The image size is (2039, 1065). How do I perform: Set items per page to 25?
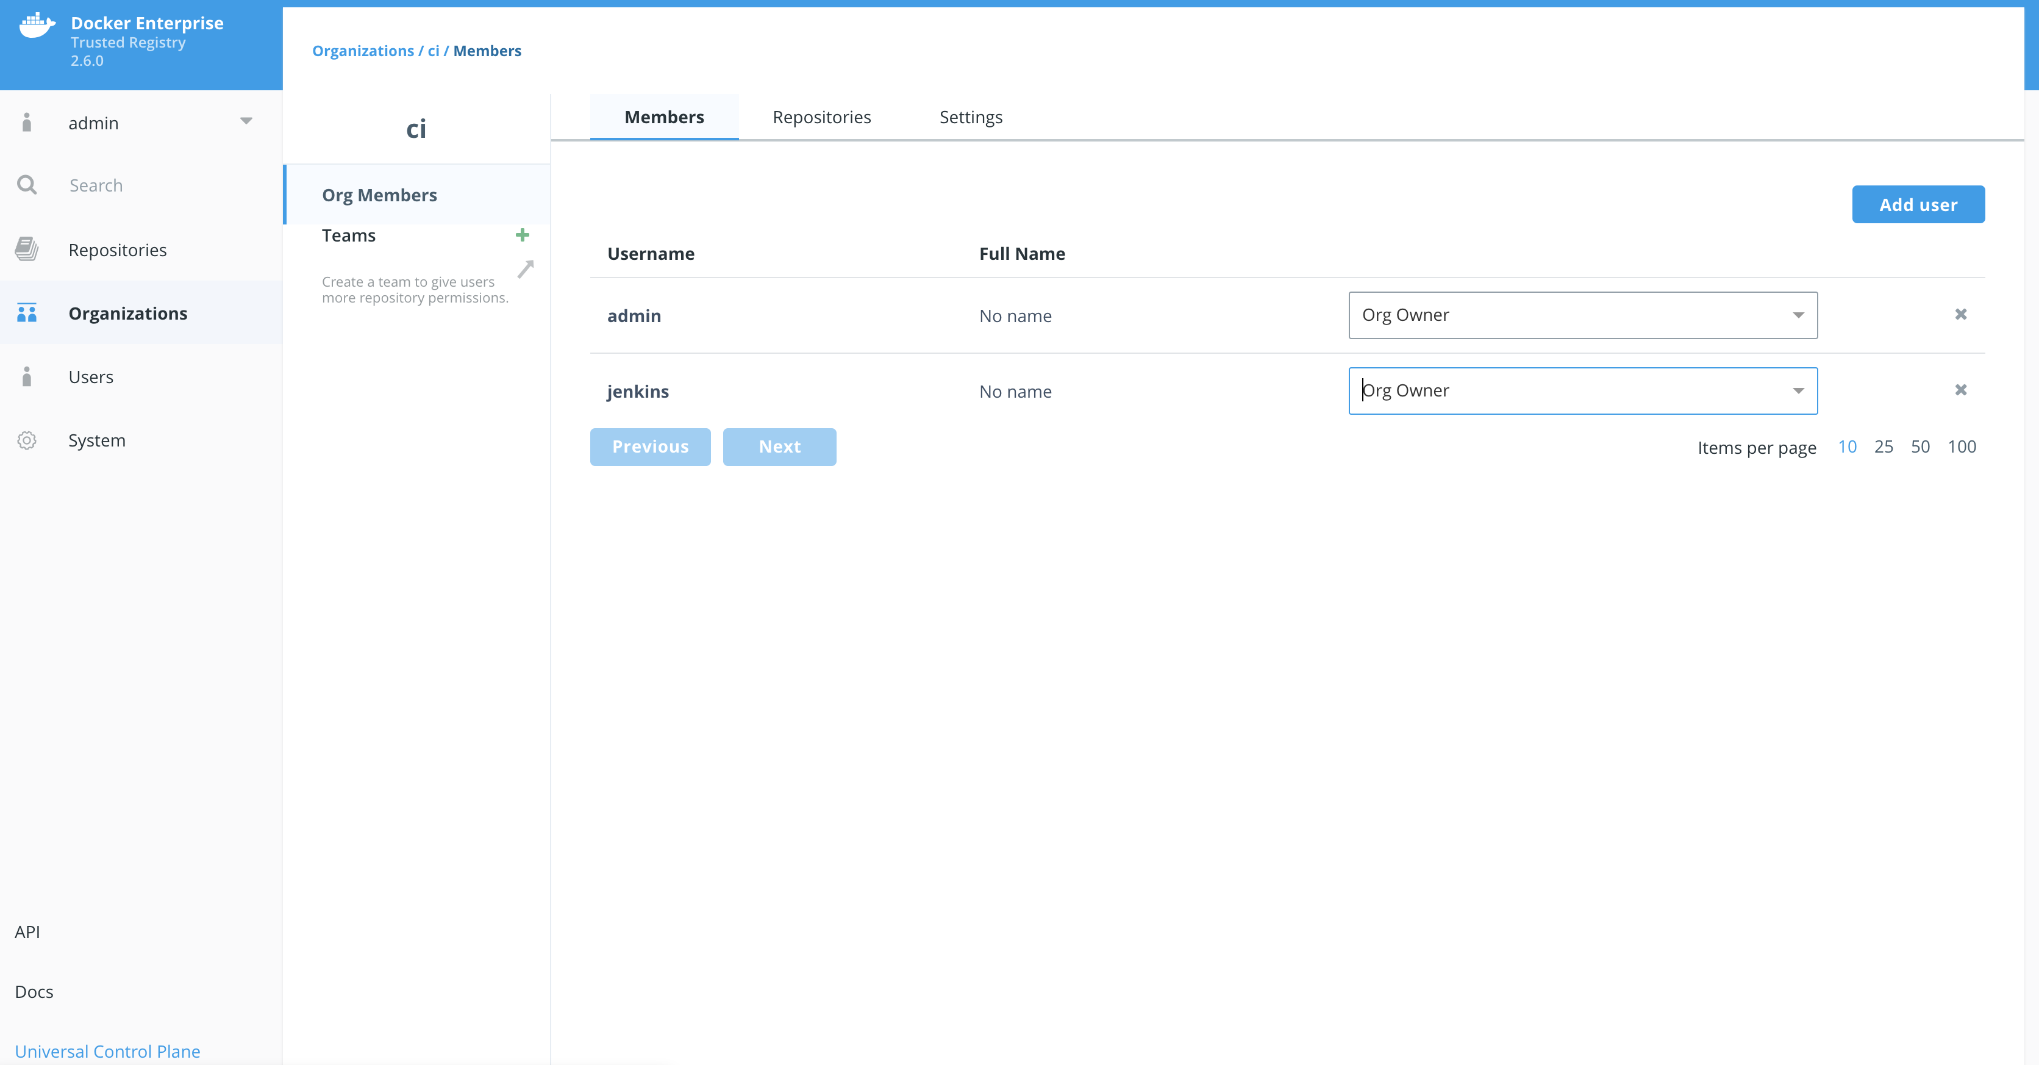tap(1883, 446)
